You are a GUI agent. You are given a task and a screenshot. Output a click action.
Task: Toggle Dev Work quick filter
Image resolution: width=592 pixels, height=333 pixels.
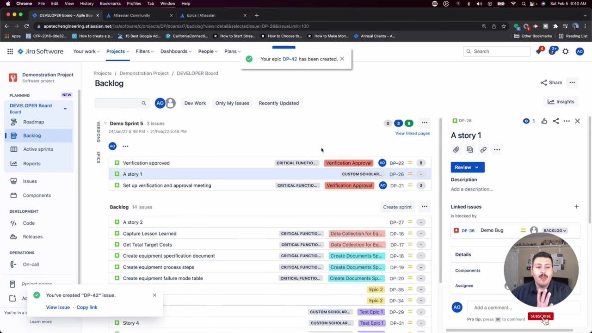point(195,103)
